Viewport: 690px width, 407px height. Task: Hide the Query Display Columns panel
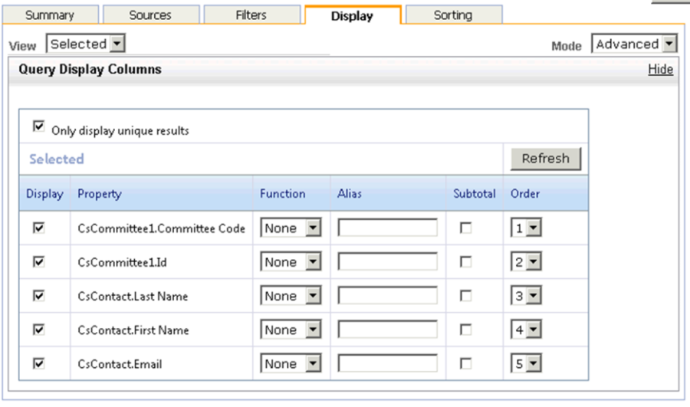tap(660, 69)
